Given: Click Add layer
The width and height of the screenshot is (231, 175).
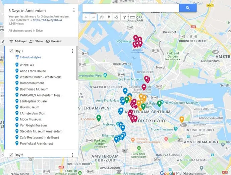Looking at the screenshot, I should pyautogui.click(x=18, y=41).
